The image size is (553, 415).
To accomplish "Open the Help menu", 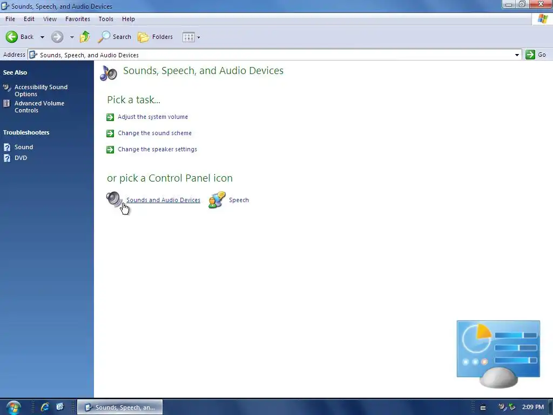I will (129, 19).
